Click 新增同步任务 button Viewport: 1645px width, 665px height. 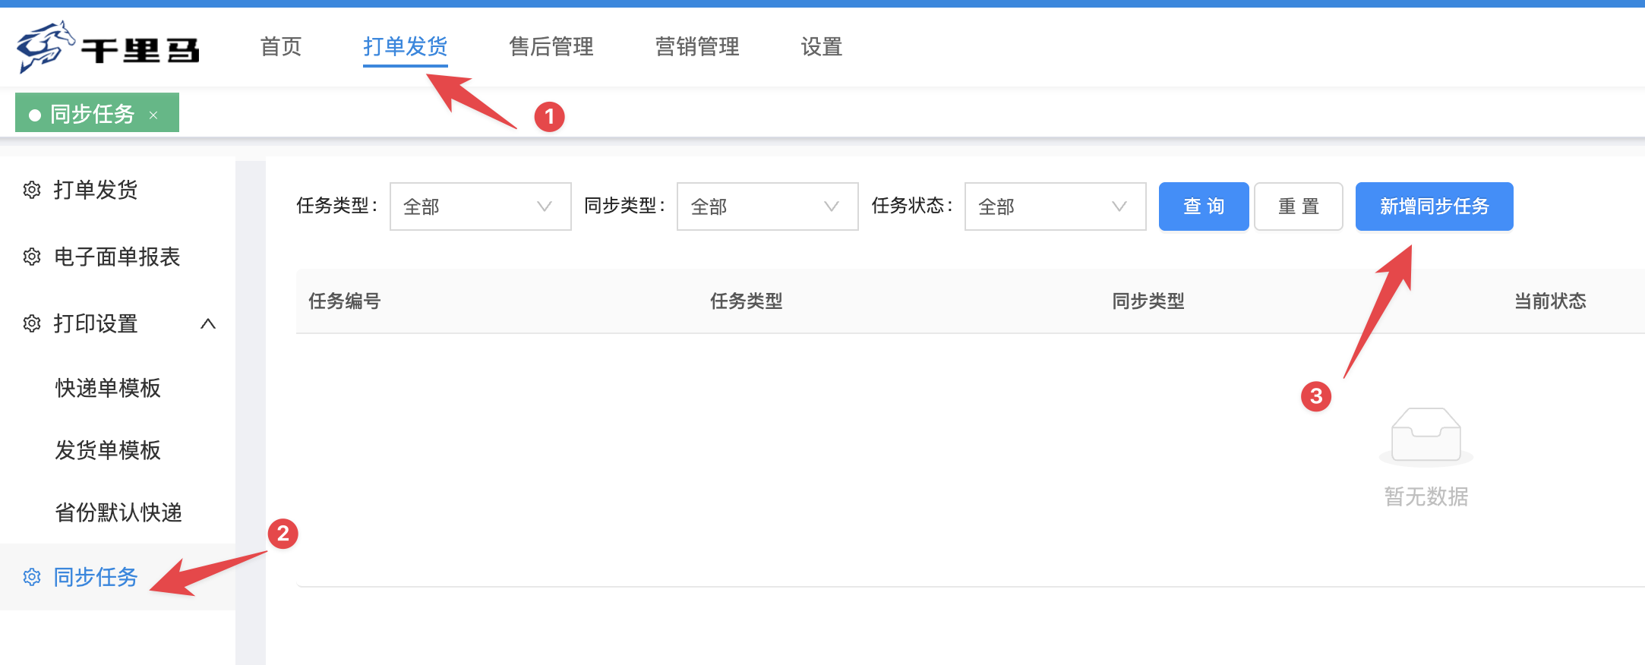click(1435, 206)
